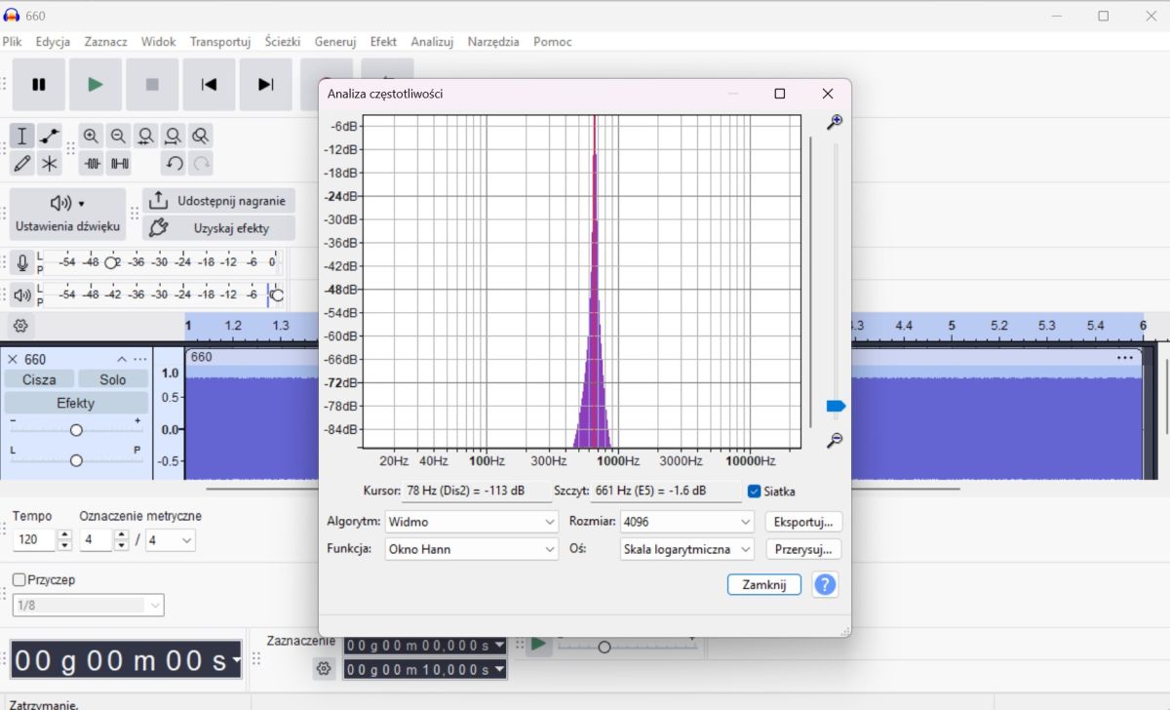Open selection toolbar gear settings icon
The image size is (1170, 710).
pos(324,669)
